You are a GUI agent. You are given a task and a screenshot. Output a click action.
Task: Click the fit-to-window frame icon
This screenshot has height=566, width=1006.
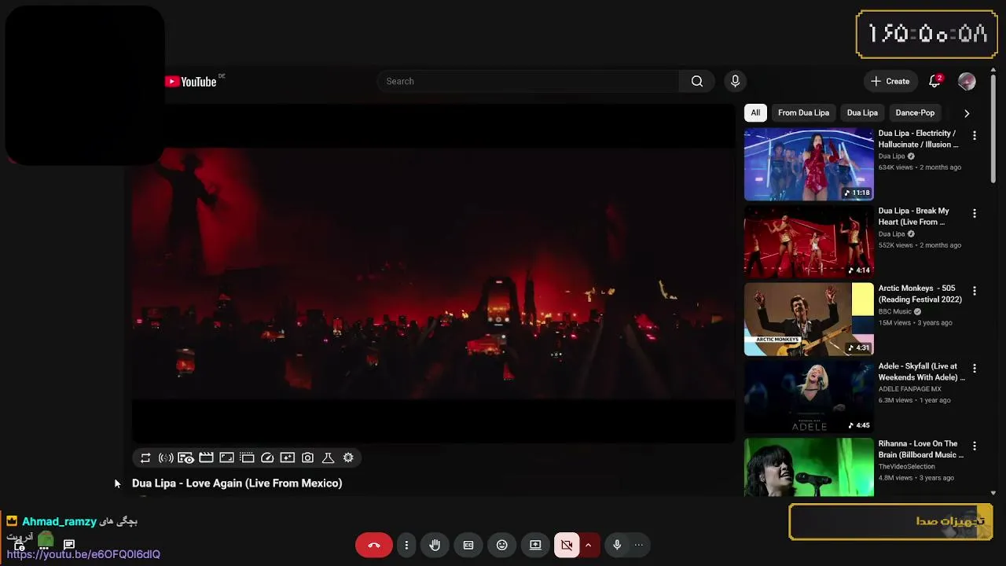click(226, 458)
